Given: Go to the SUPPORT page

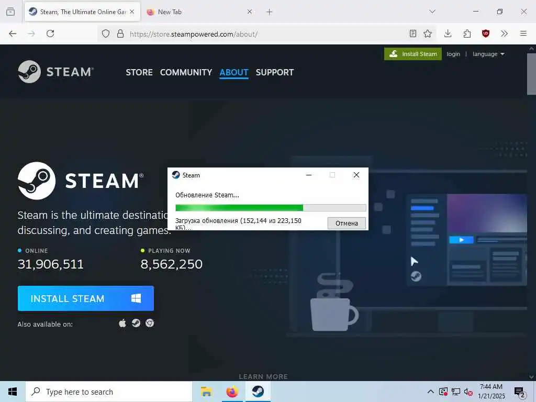Looking at the screenshot, I should [x=275, y=72].
